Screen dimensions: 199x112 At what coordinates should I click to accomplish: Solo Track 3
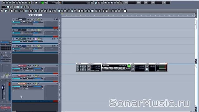point(30,39)
